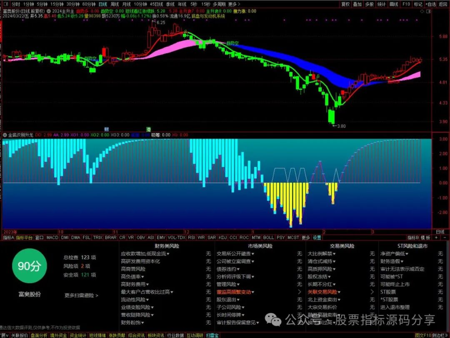
Task: Expand 大比例解禁 risk item
Action: (322, 253)
